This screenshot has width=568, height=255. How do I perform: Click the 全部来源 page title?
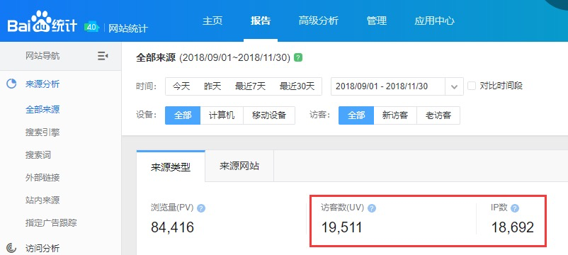point(156,57)
